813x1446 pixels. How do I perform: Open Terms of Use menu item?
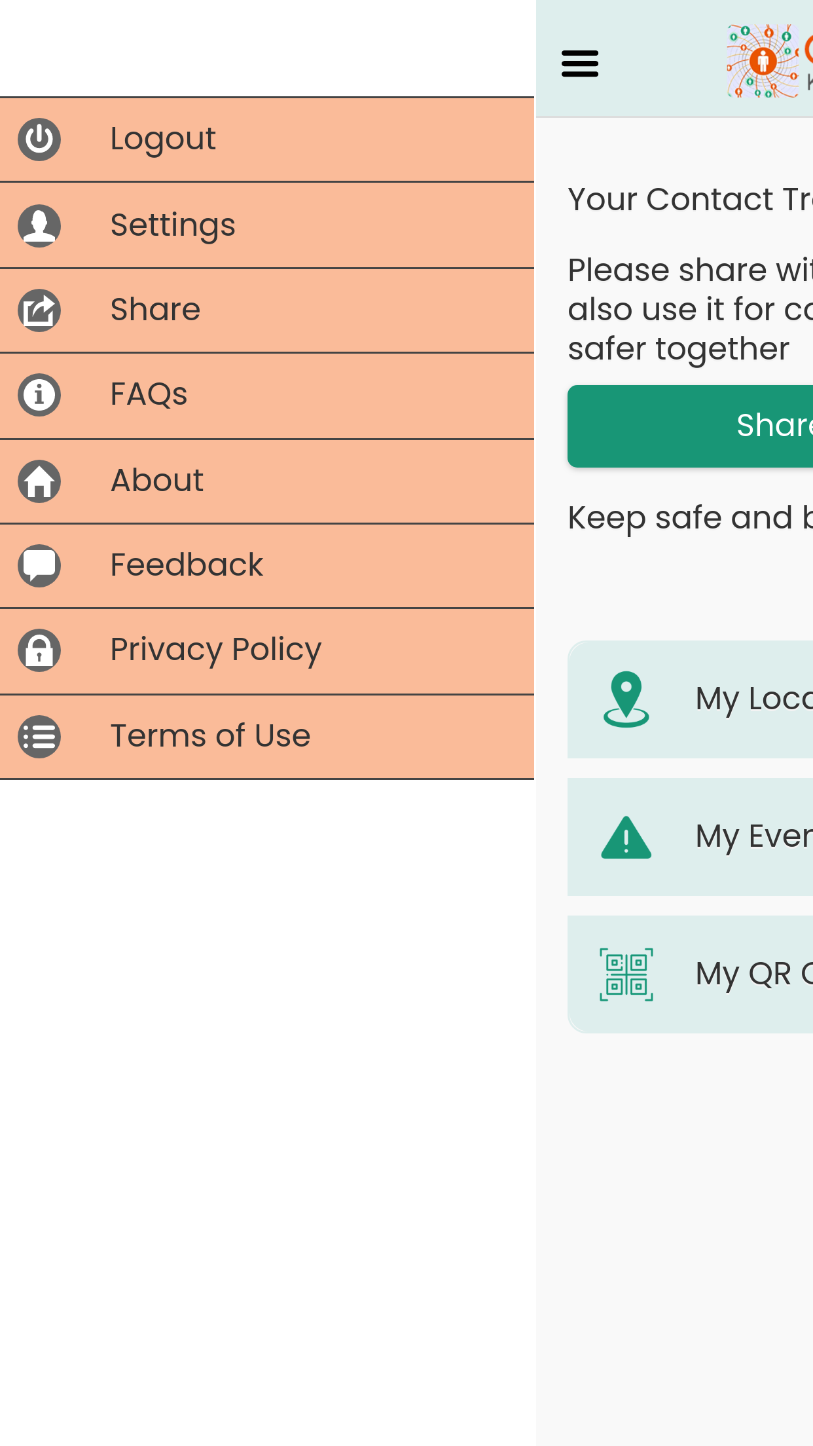point(210,736)
